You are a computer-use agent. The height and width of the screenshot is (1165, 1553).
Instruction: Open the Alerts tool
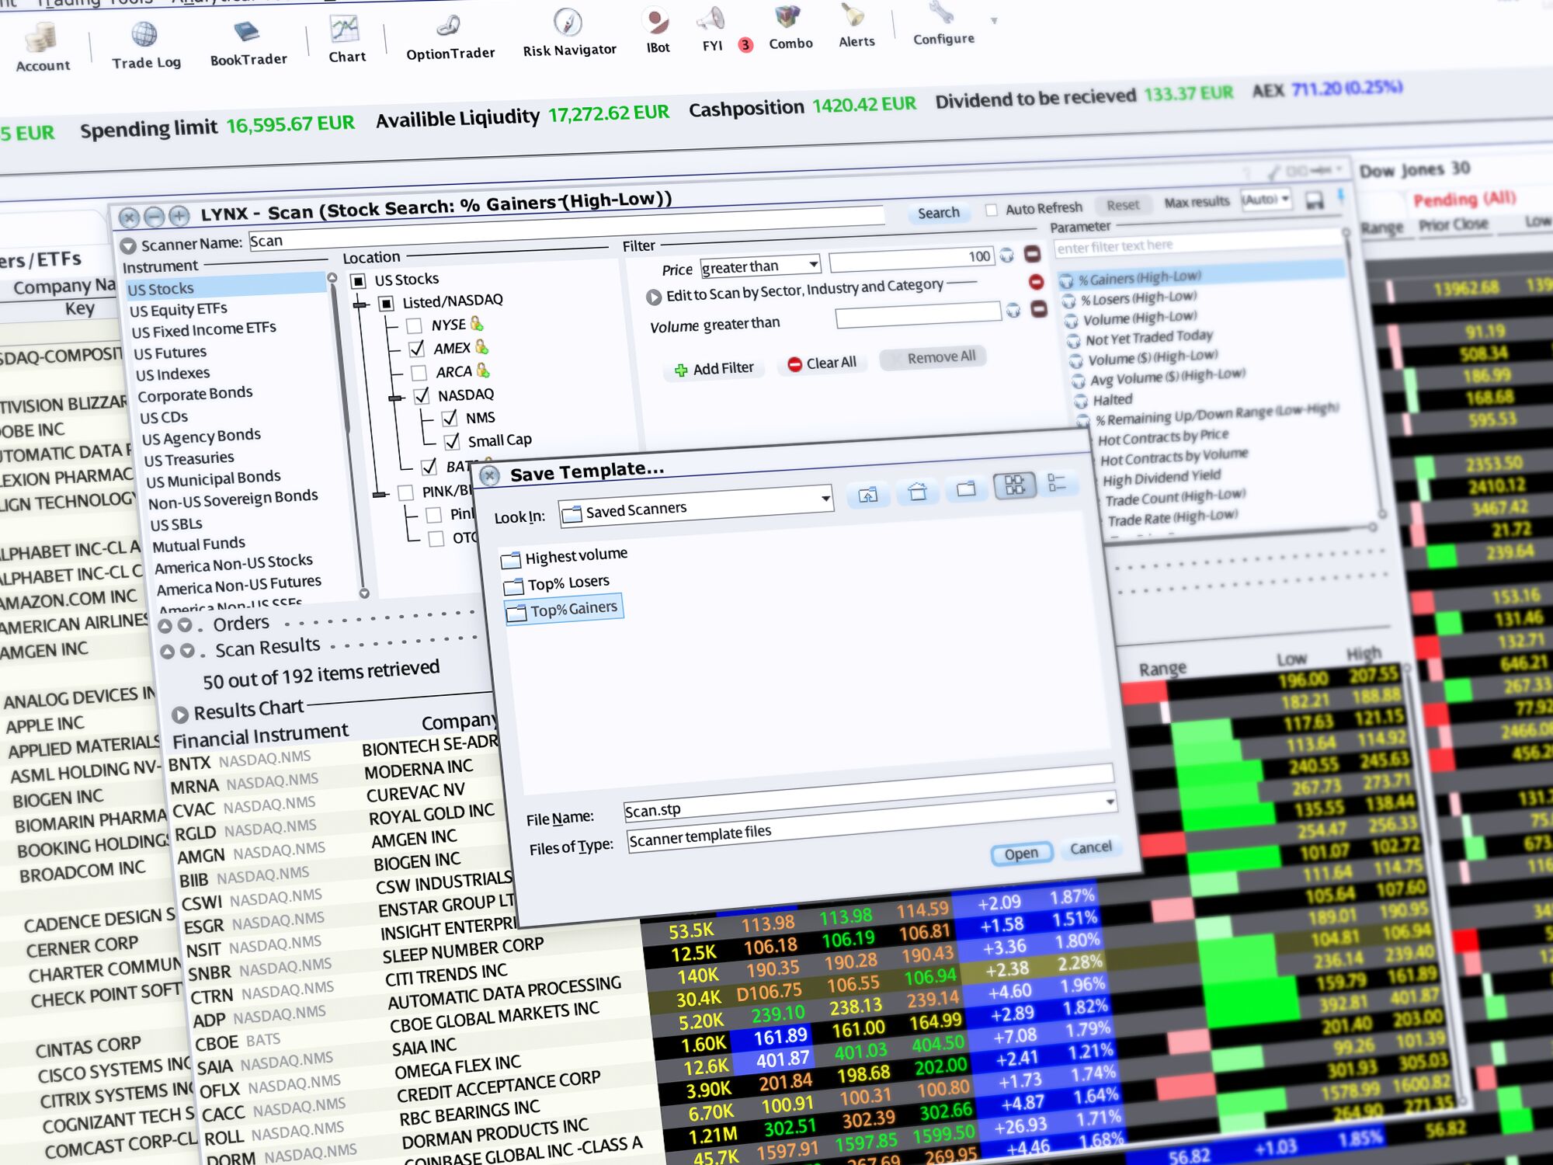point(856,25)
